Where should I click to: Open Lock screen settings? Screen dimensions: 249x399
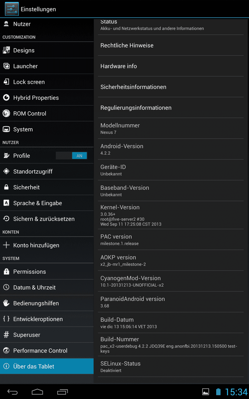(47, 82)
